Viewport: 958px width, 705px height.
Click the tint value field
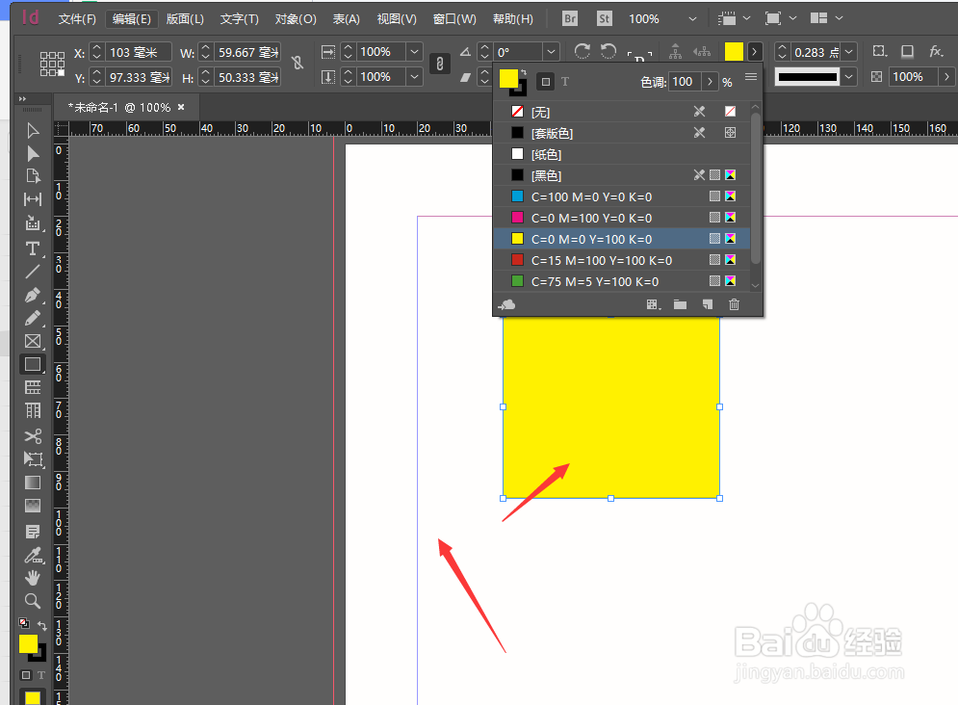tap(686, 81)
